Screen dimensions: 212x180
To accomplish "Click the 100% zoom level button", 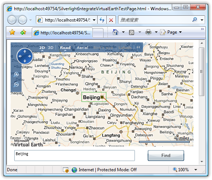I will coord(181,170).
